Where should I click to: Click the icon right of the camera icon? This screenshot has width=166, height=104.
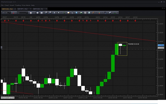coord(41,13)
